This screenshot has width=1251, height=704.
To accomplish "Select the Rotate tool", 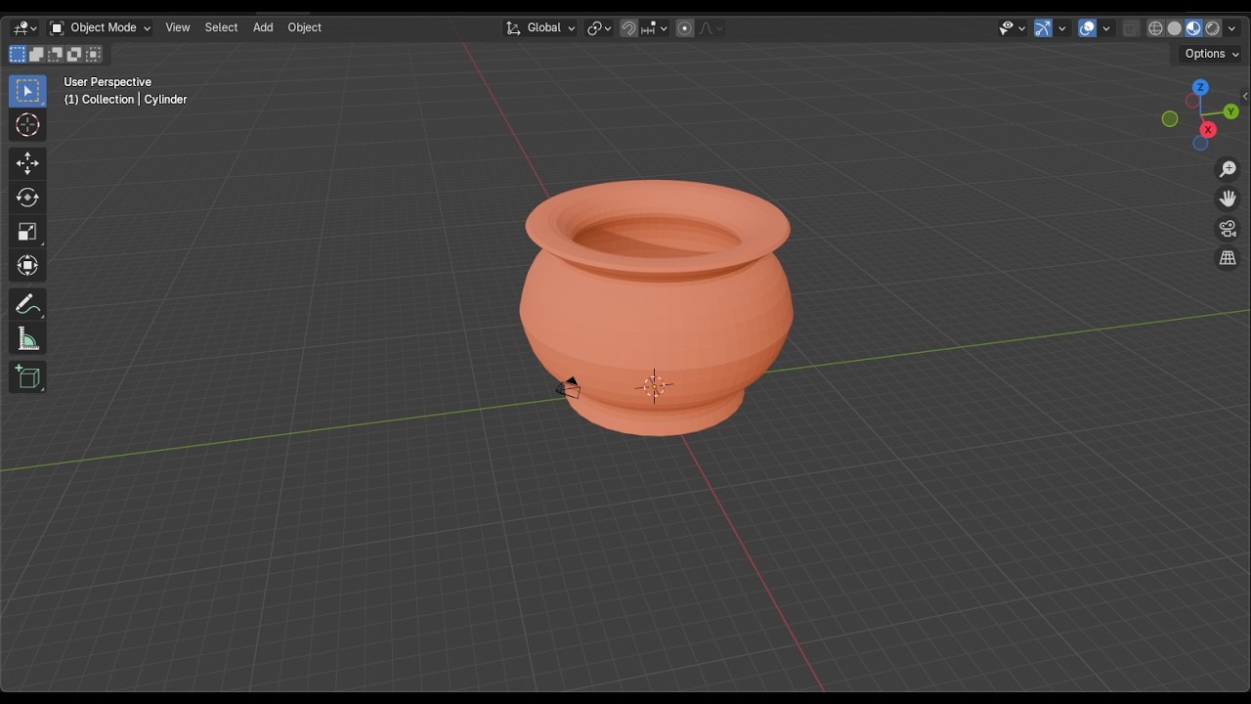I will coord(27,198).
